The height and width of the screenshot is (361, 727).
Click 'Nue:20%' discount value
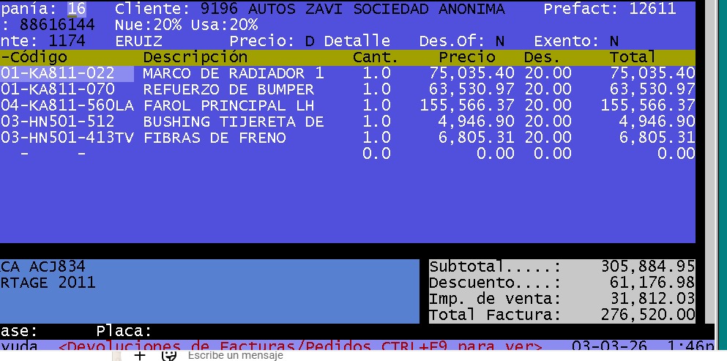(x=149, y=25)
